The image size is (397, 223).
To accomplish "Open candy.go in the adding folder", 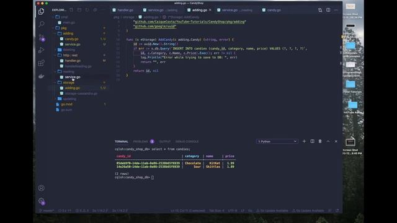I will pos(72,39).
